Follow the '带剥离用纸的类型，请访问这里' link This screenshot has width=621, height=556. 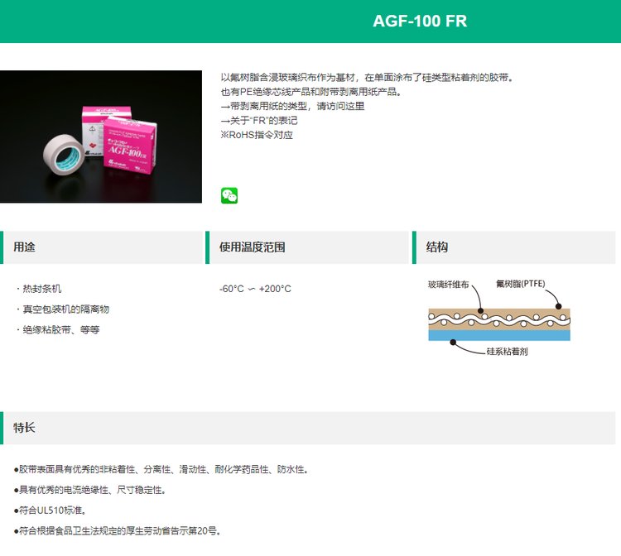(x=293, y=106)
